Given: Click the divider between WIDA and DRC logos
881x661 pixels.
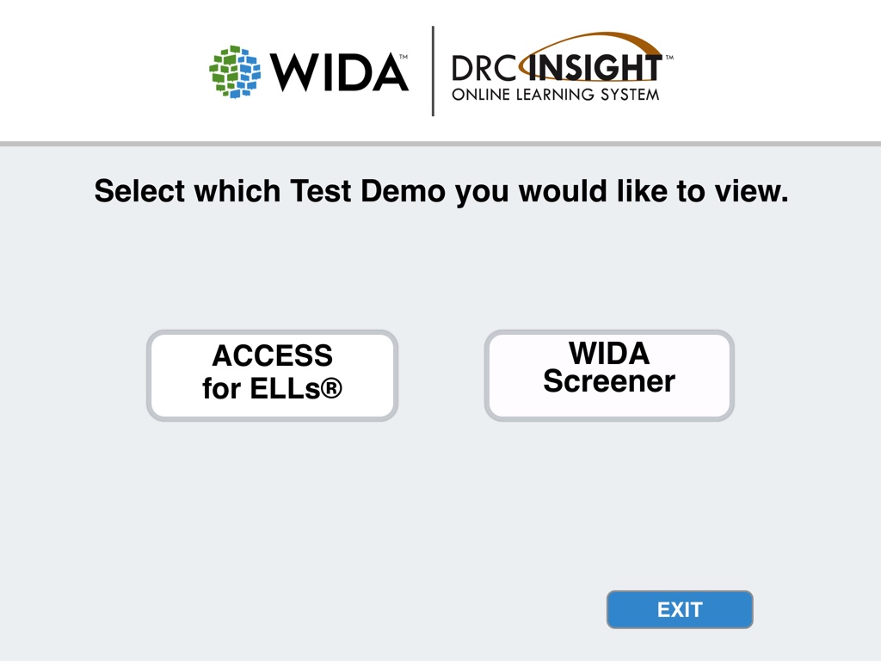Looking at the screenshot, I should tap(434, 71).
